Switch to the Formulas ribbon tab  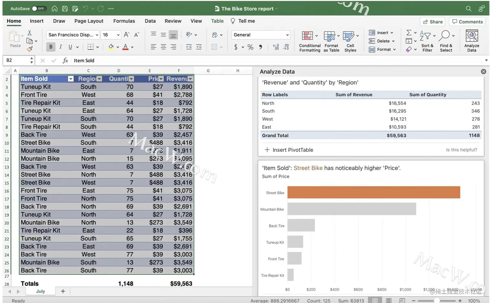[124, 21]
